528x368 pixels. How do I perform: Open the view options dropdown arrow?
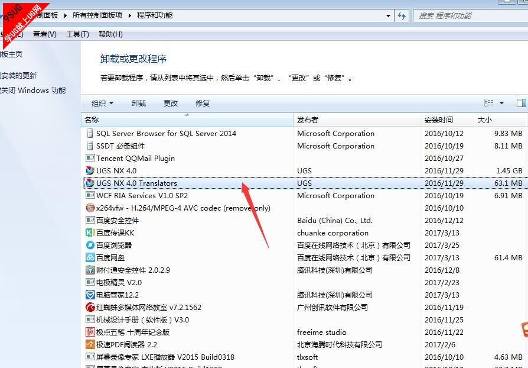[x=501, y=103]
